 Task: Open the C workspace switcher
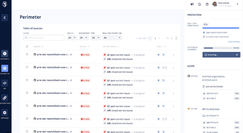(5, 18)
